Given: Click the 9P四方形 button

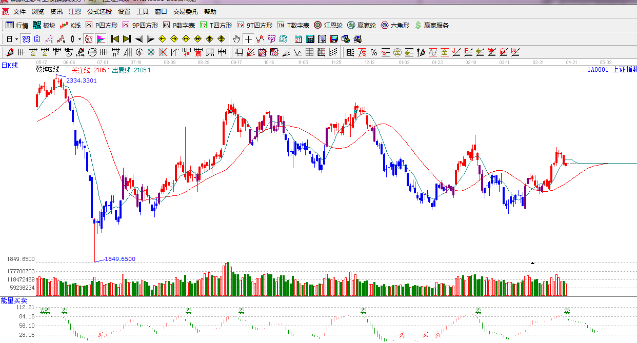Looking at the screenshot, I should coord(140,25).
